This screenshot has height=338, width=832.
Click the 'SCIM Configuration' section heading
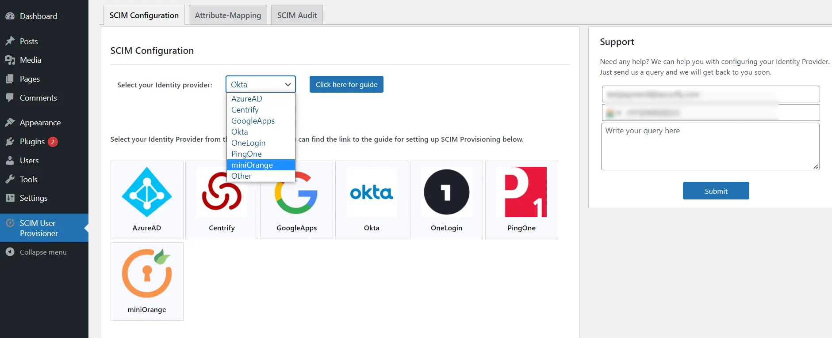click(x=152, y=51)
